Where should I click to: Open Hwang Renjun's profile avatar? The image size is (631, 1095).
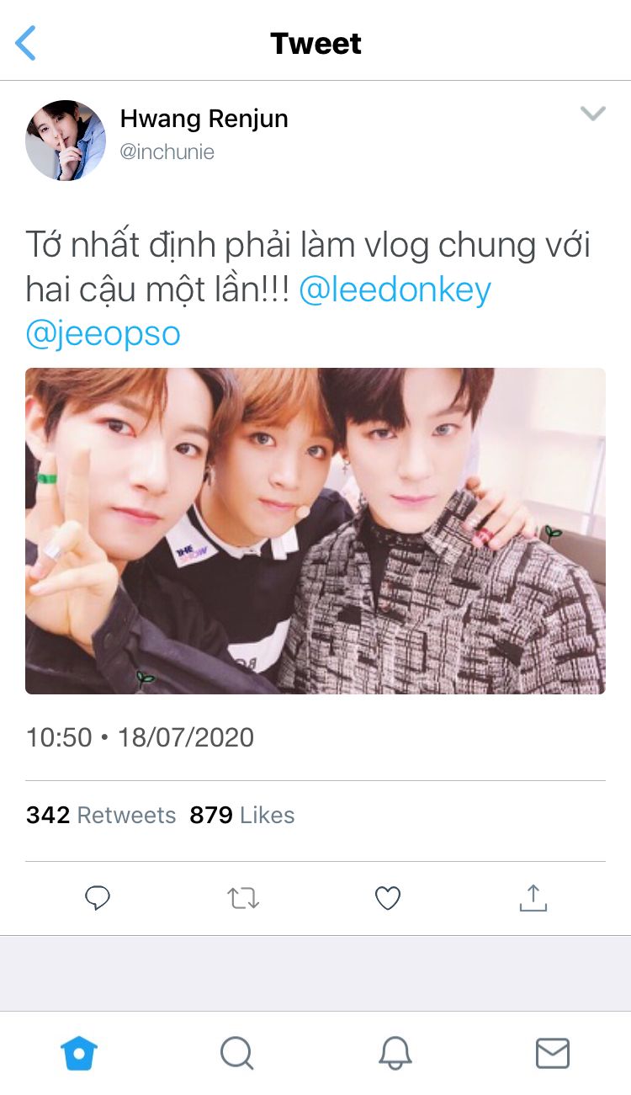[x=66, y=141]
